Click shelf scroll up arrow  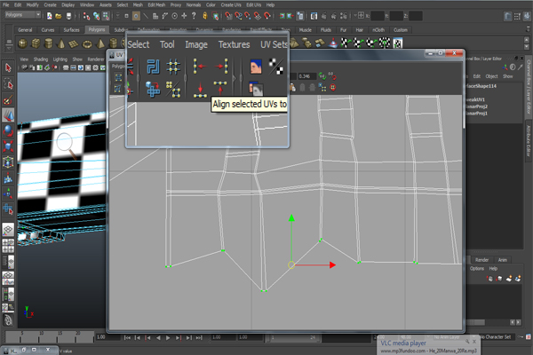(x=527, y=40)
